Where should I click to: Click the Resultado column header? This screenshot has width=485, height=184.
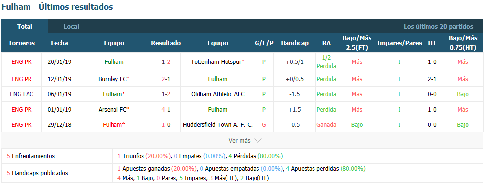[166, 43]
